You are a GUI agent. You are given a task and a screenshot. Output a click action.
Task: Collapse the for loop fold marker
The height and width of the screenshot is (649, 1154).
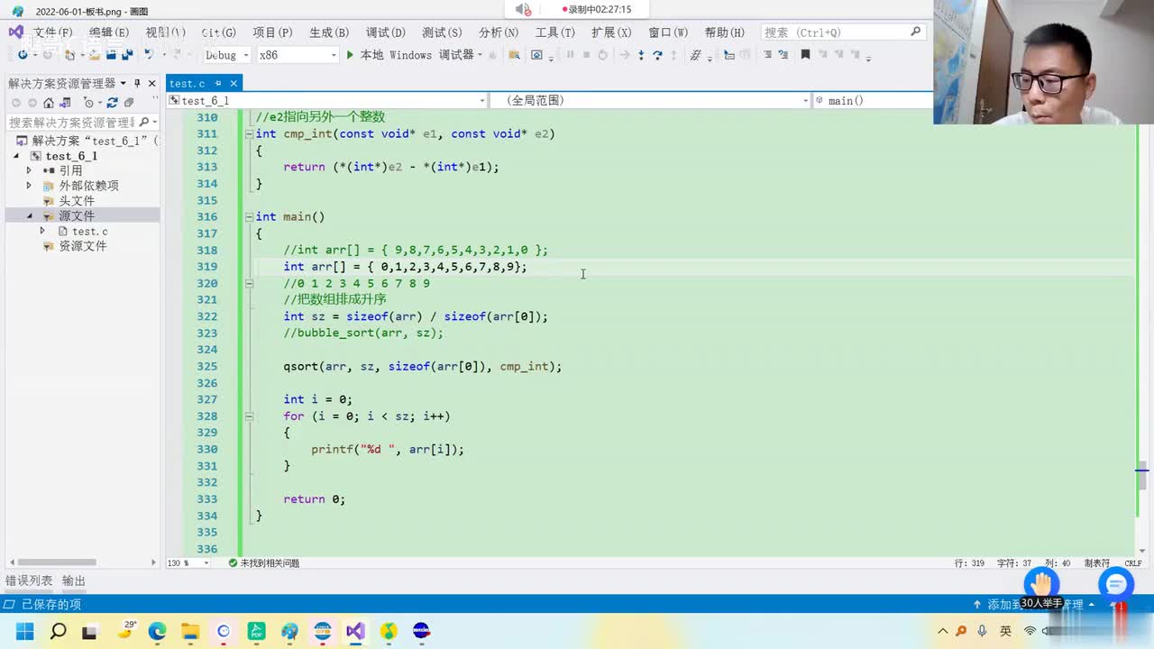point(248,416)
